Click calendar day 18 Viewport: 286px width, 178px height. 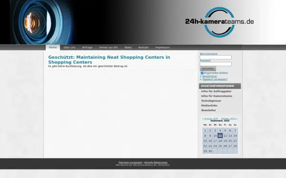tap(220, 141)
